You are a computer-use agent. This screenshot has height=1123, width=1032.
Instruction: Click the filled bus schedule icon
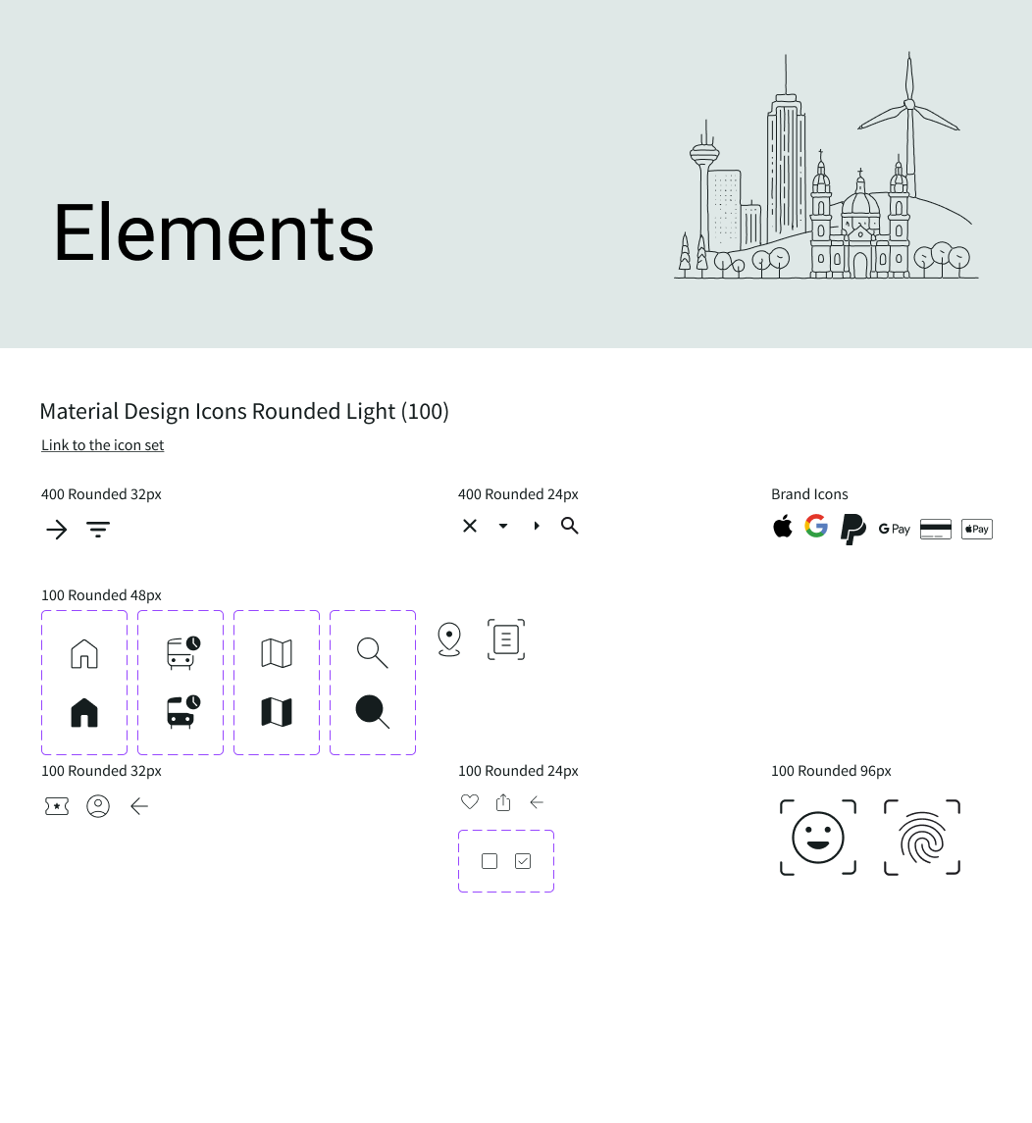180,712
